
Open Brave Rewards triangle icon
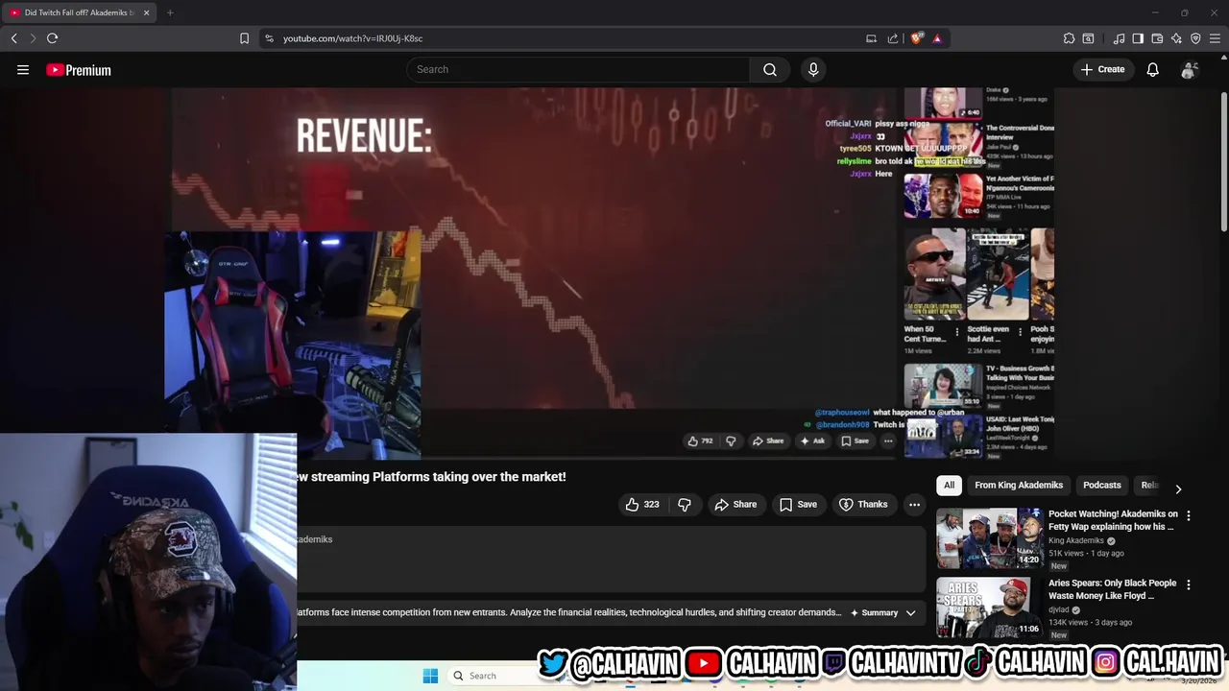[937, 38]
